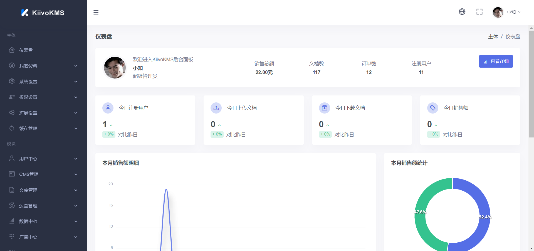534x251 pixels.
Task: Click the 今日销售额 tag icon
Action: pyautogui.click(x=433, y=108)
